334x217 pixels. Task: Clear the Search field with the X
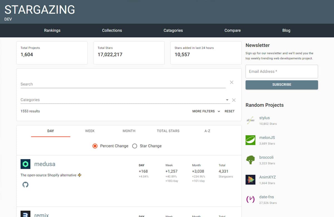(x=232, y=82)
